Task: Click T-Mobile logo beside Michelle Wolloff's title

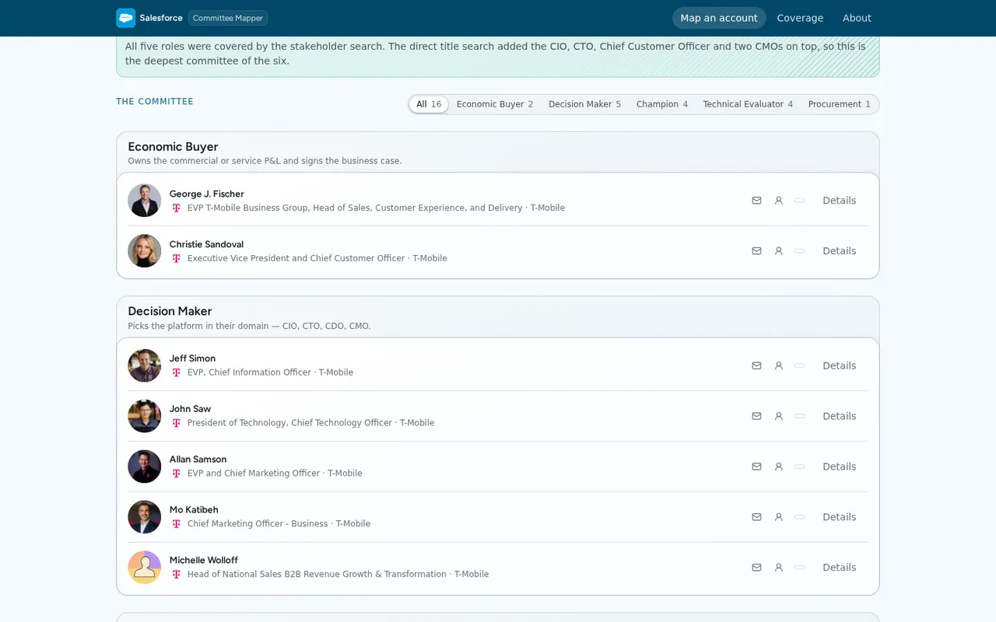Action: 177,575
